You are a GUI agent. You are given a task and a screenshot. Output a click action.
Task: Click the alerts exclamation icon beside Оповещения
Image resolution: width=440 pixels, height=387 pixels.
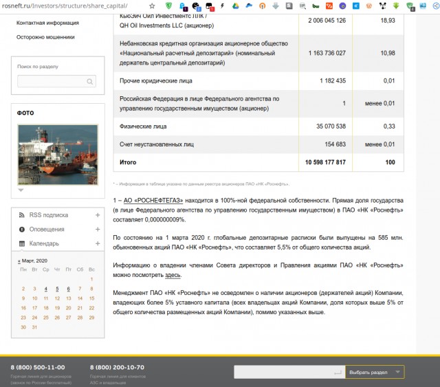21,230
